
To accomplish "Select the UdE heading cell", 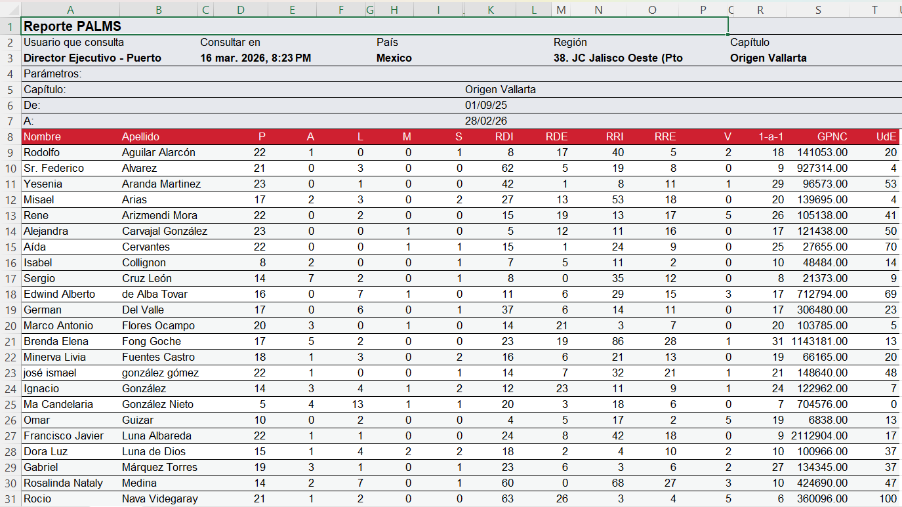I will tap(886, 136).
